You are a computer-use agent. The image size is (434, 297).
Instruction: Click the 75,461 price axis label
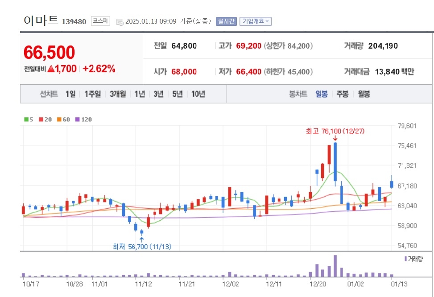[407, 145]
